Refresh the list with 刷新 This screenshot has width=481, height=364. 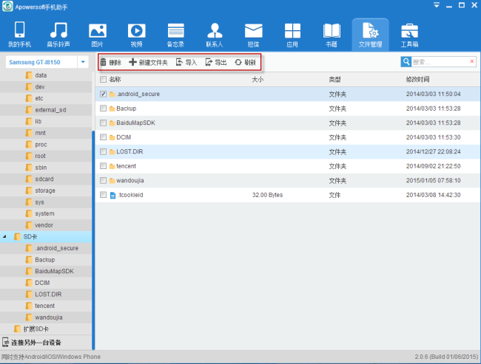pyautogui.click(x=246, y=63)
